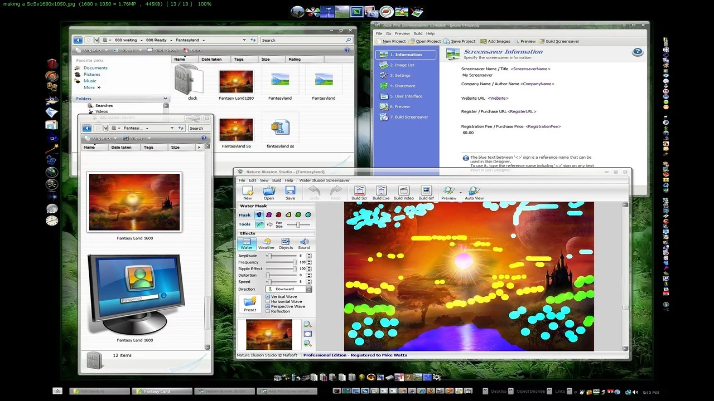
Task: Open the Sound effects panel
Action: pos(304,244)
